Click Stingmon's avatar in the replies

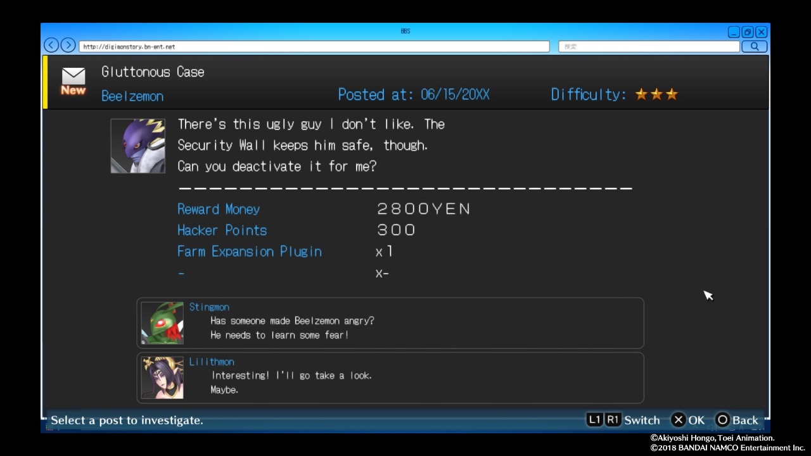pyautogui.click(x=162, y=323)
